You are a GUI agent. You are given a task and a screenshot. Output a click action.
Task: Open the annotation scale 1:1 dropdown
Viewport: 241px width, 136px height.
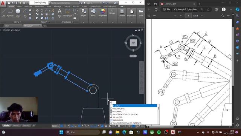point(114,126)
